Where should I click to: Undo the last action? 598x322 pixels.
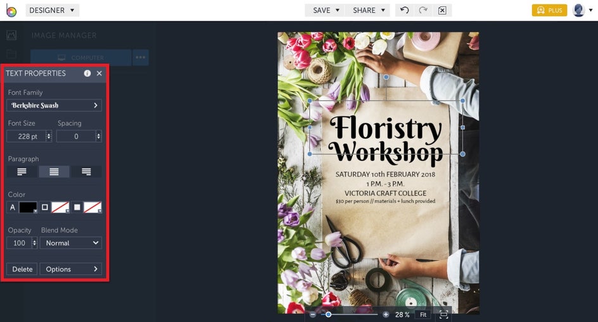[405, 10]
